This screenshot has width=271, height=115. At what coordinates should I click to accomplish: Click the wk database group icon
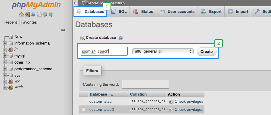(x=11, y=82)
